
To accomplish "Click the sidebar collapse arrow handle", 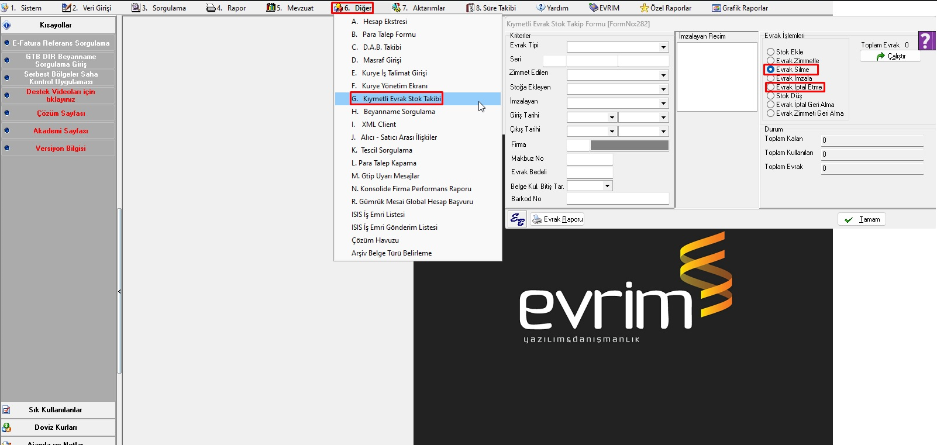I will (119, 291).
